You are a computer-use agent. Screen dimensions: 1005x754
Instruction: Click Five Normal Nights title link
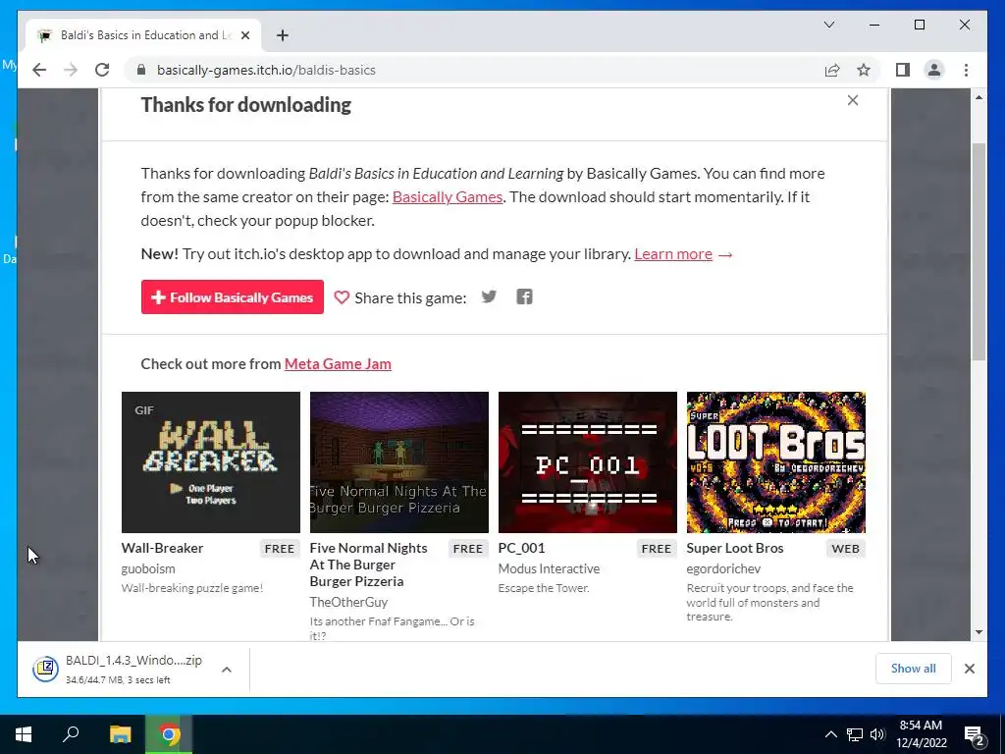pos(368,565)
